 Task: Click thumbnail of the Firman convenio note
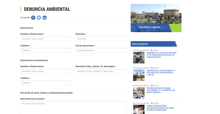point(139,109)
